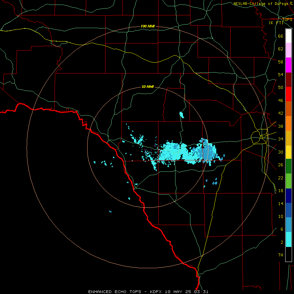Click the 100 NMI range ring label
Image resolution: width=294 pixels, height=294 pixels.
148,26
